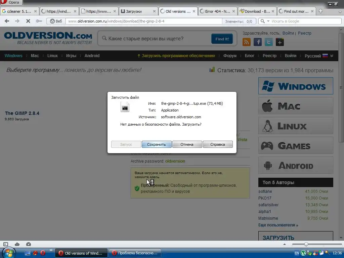Select the Mac menu item
The image size is (344, 258).
pos(35,56)
